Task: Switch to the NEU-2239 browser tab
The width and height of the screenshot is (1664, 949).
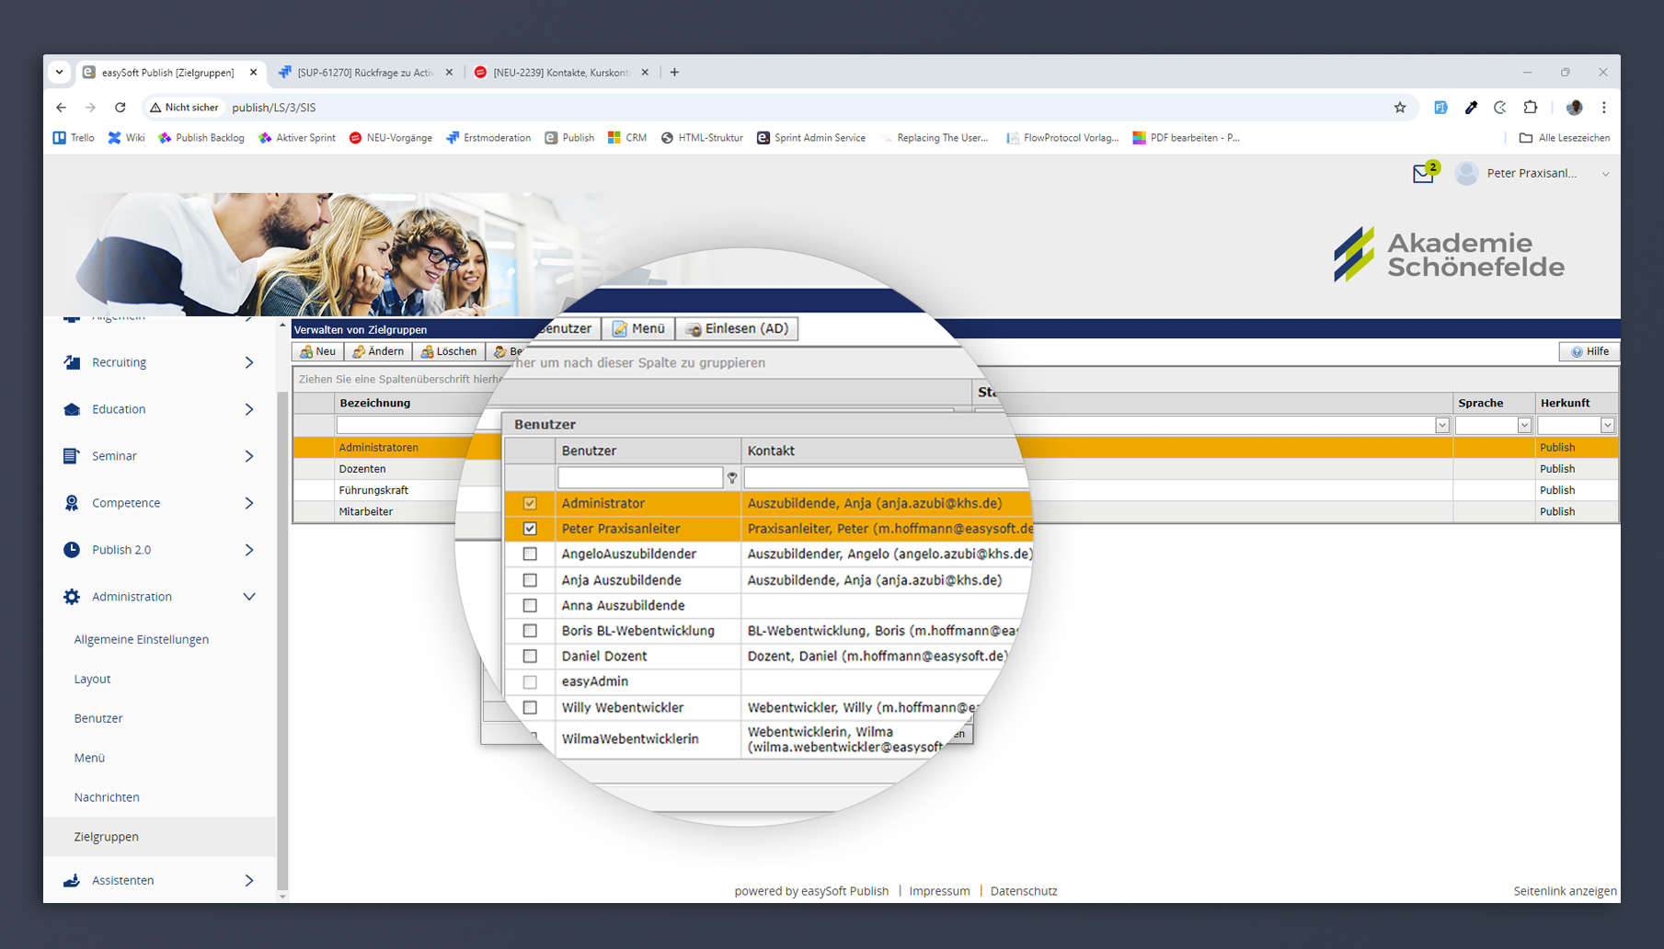Action: 560,73
